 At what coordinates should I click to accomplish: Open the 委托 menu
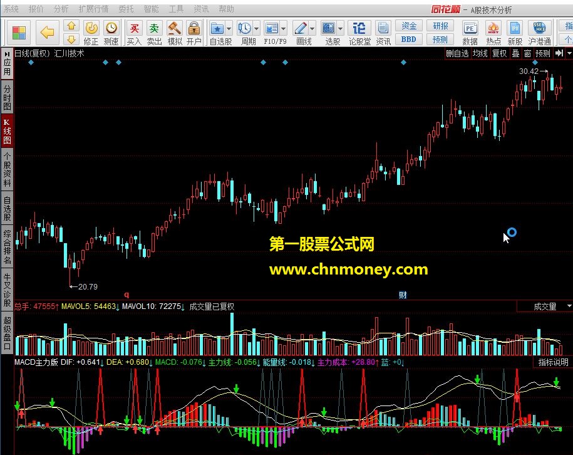[x=126, y=9]
